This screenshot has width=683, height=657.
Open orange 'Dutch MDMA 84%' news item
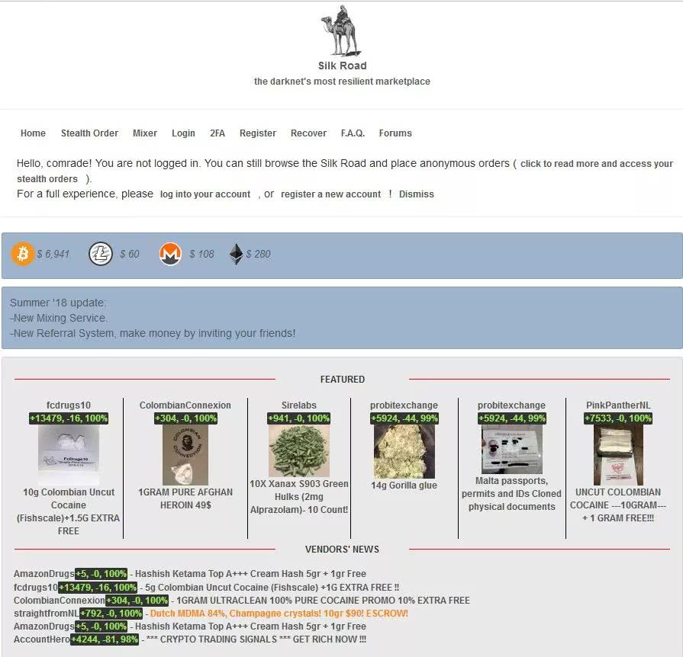[279, 614]
